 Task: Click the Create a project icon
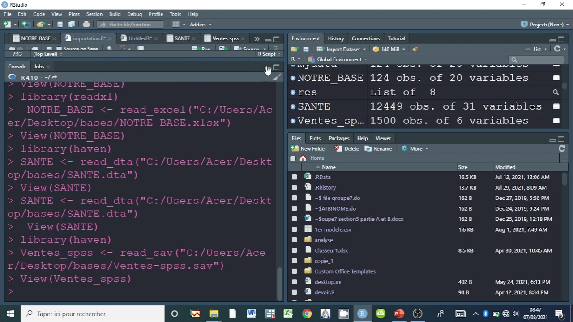click(26, 25)
